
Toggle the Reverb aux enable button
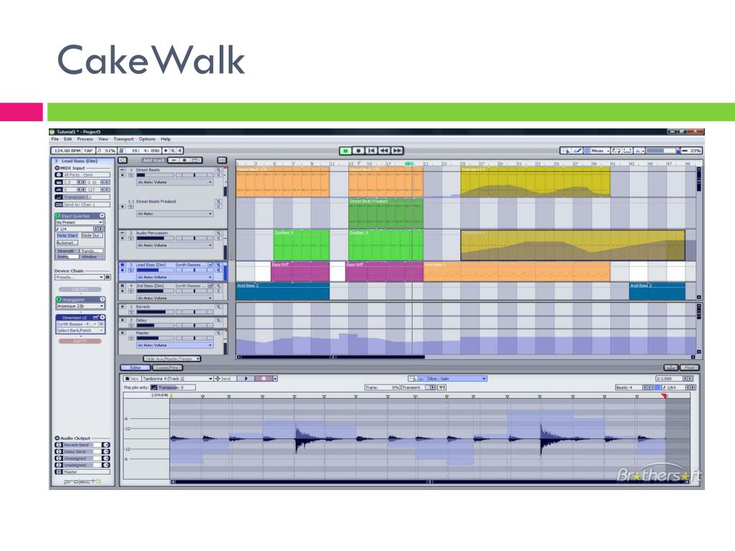123,307
